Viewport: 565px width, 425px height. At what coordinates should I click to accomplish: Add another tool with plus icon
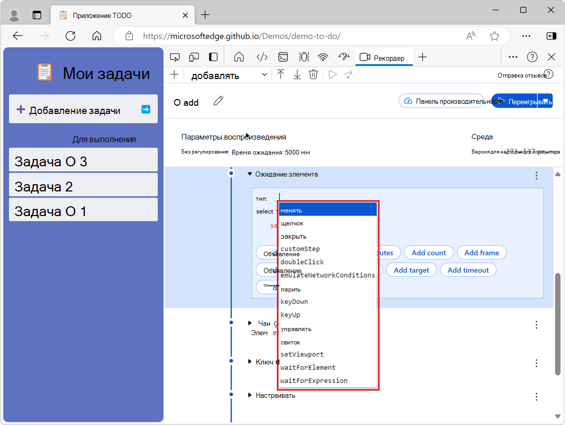423,57
